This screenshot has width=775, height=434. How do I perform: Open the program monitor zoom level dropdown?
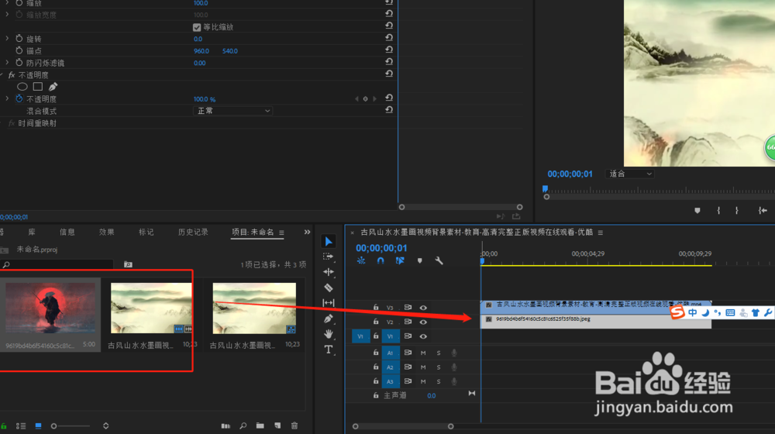pos(629,174)
